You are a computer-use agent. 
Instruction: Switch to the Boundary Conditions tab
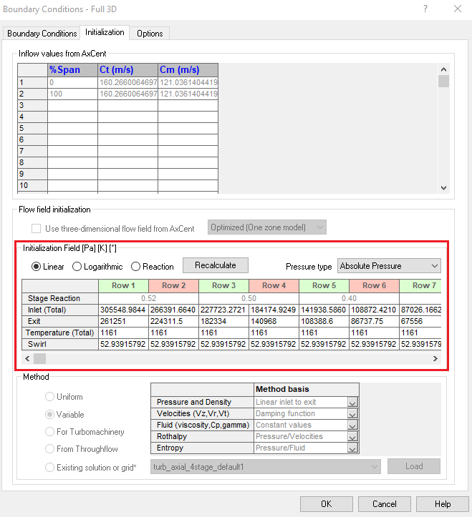tap(42, 34)
